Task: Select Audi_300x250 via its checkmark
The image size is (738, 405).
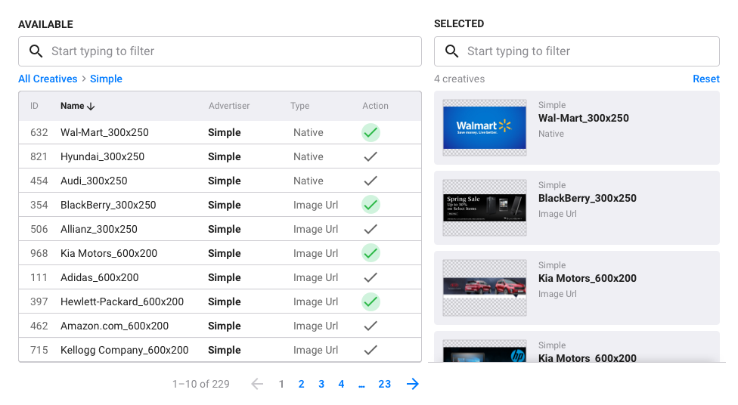Action: (371, 181)
